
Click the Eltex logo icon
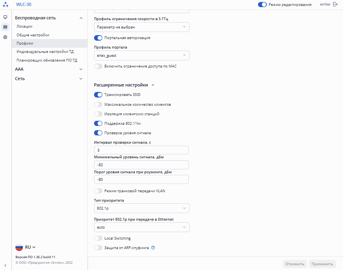(x=6, y=5)
